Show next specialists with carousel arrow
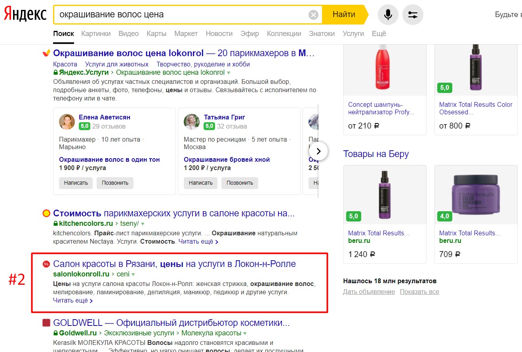Screen dimensions: 522x352 [x=318, y=151]
